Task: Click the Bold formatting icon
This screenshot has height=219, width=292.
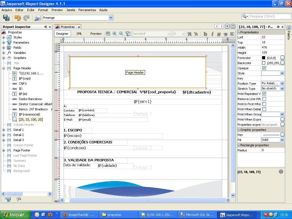Action: click(205, 34)
